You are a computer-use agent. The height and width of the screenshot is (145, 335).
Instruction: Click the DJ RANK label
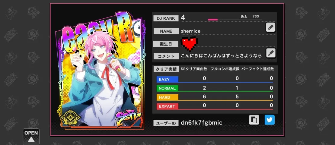[166, 19]
